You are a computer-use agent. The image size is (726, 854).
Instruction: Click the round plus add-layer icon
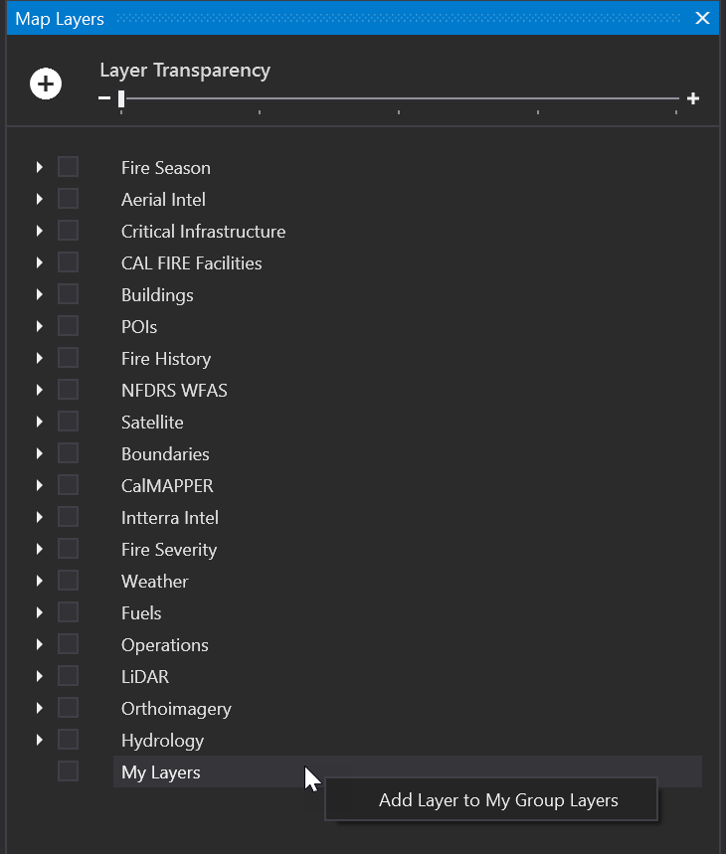pos(46,85)
